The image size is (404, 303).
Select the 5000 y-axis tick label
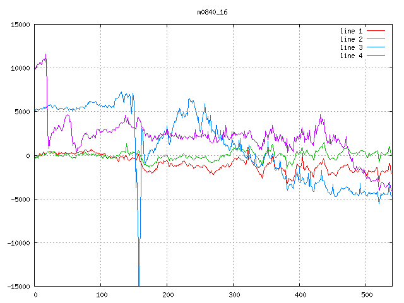click(22, 112)
